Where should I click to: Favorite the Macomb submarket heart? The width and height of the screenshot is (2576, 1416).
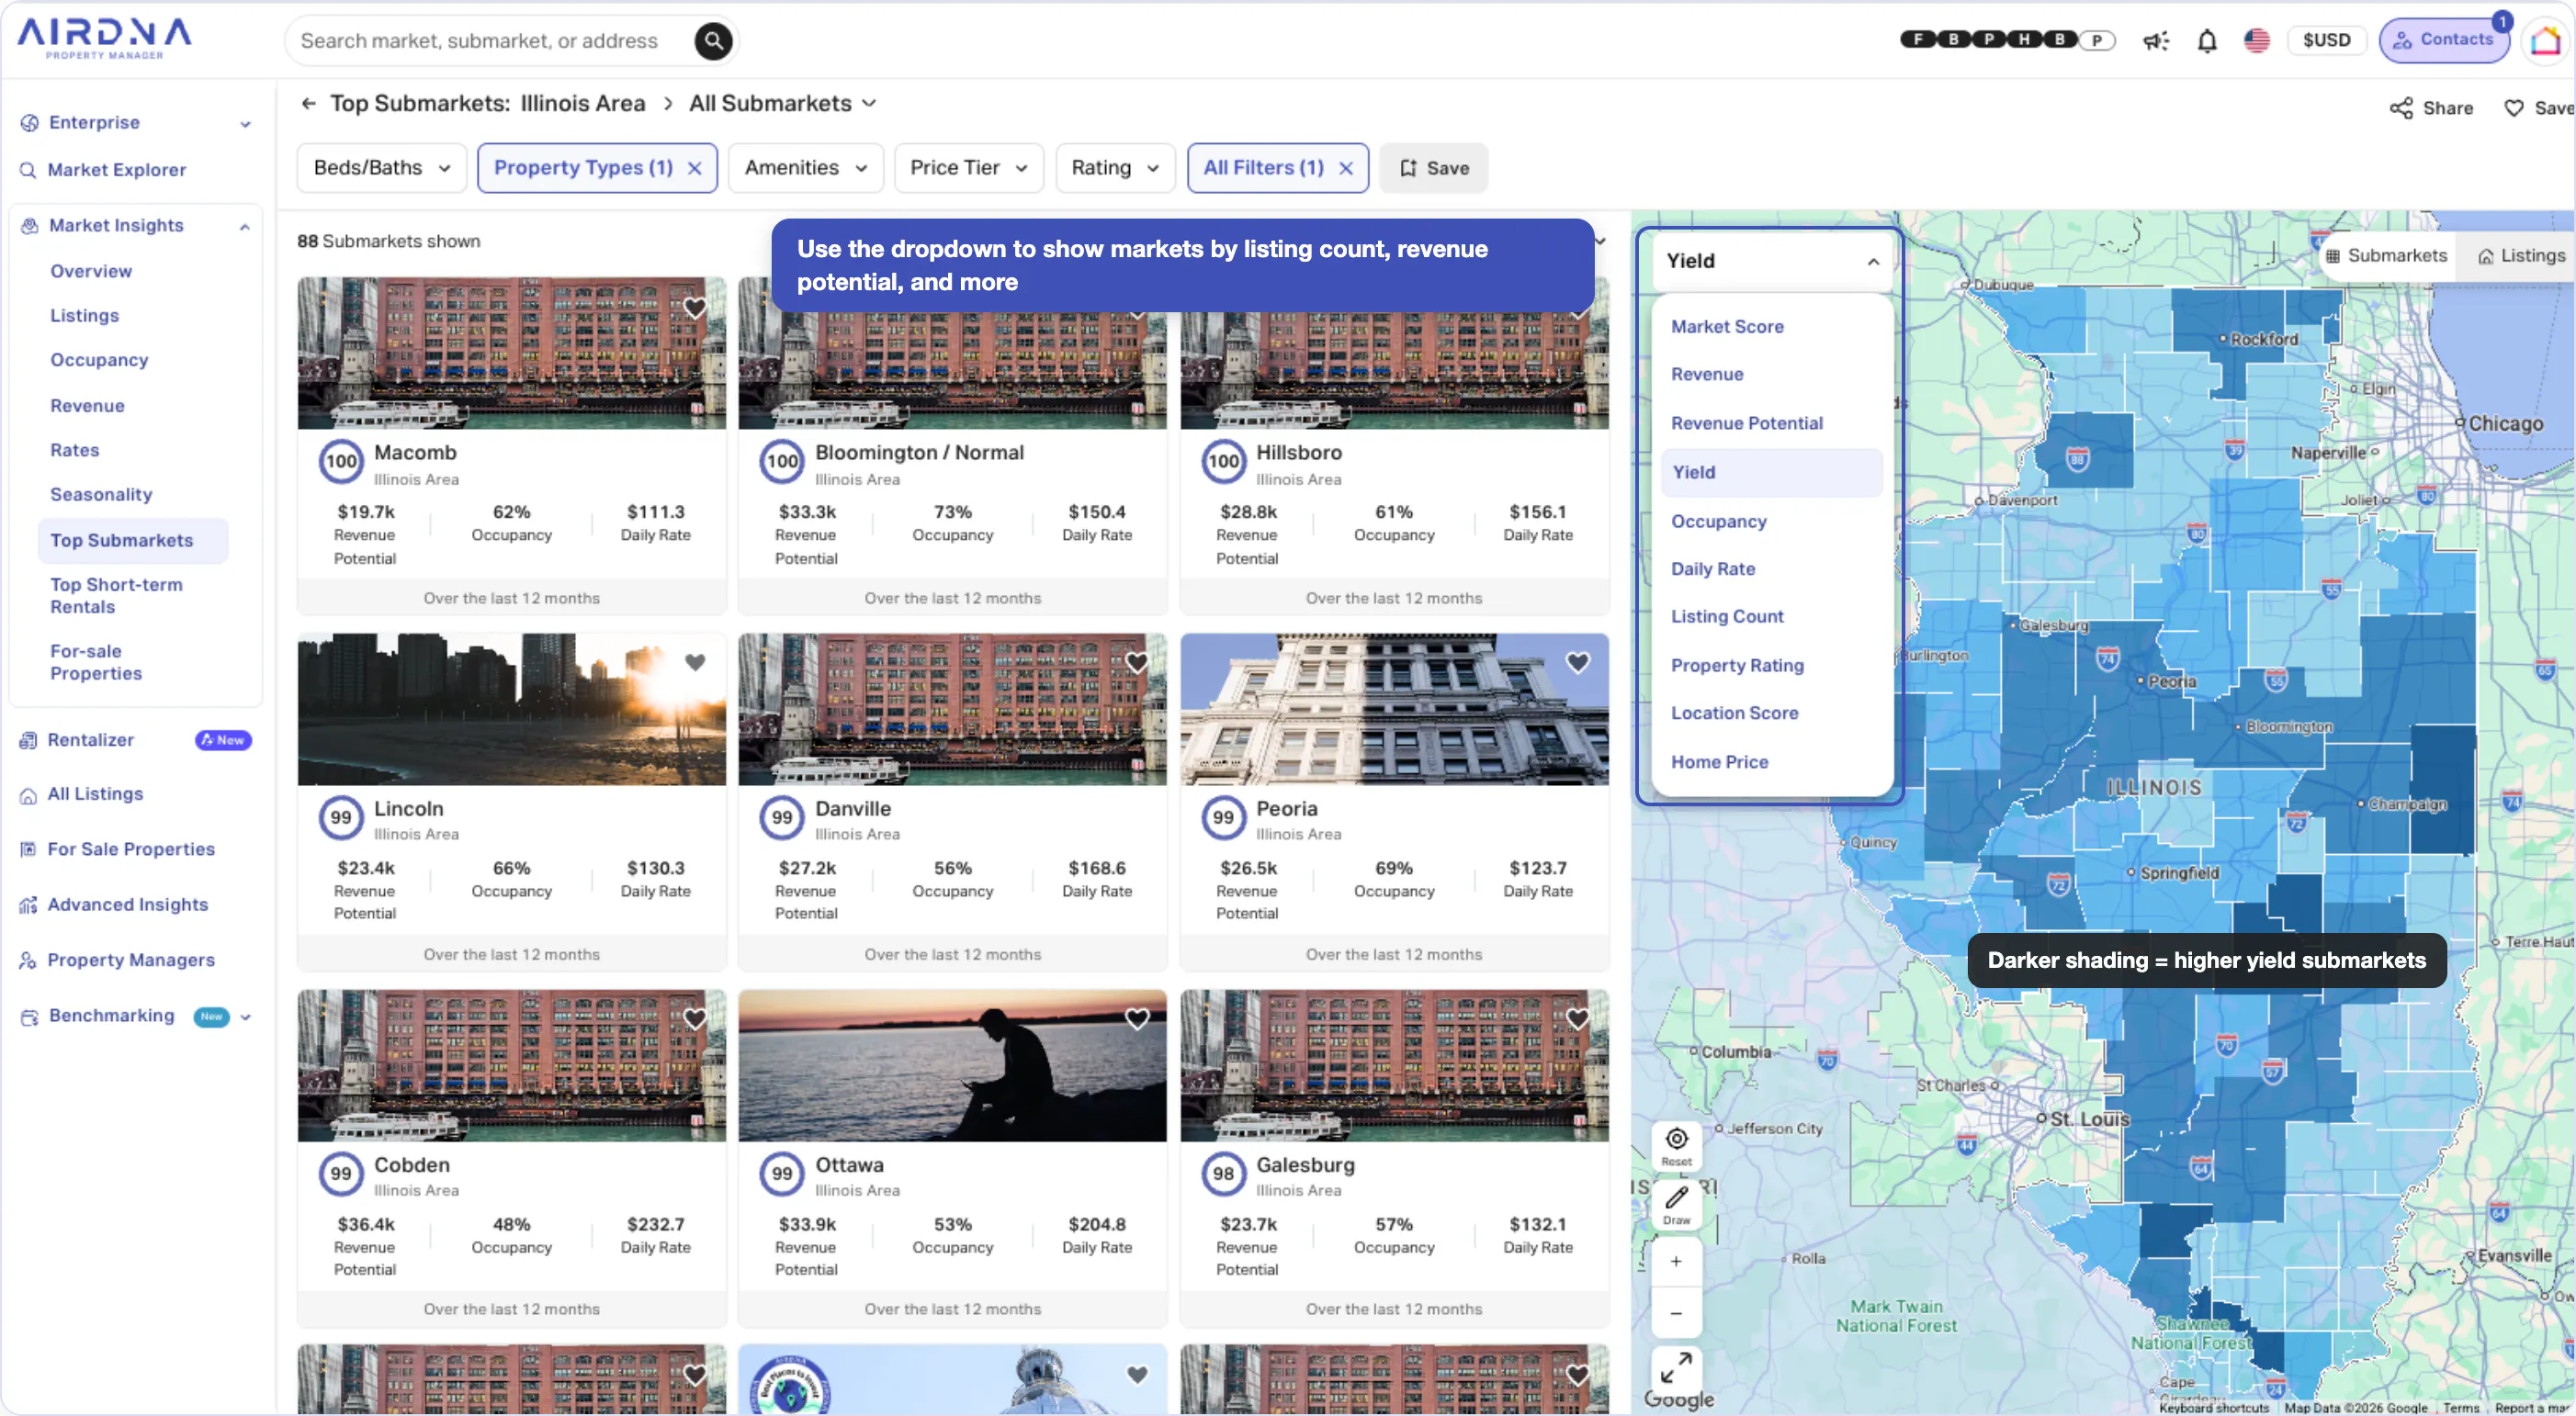click(x=695, y=308)
